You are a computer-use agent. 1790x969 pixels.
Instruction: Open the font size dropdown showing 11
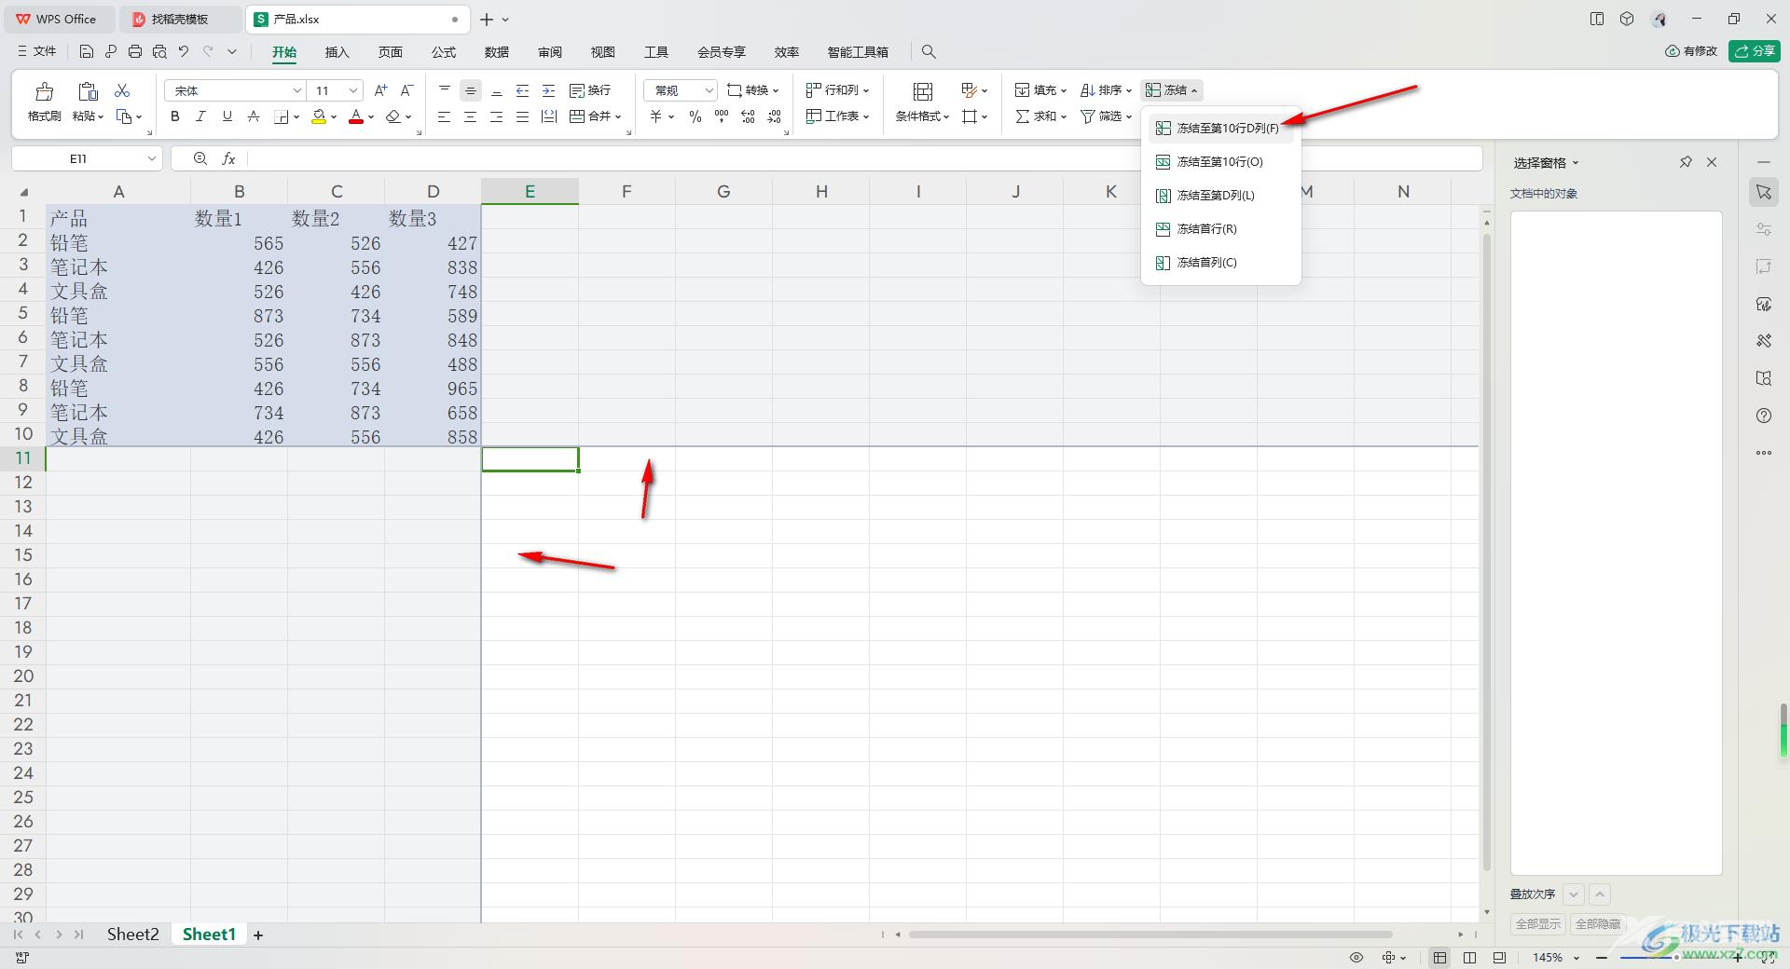click(x=353, y=90)
